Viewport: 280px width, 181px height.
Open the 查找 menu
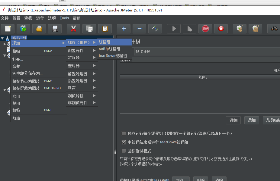click(28, 18)
